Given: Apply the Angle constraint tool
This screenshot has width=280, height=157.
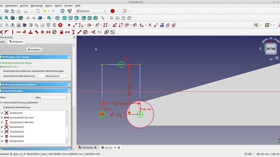Looking at the screenshot, I should coord(93,32).
